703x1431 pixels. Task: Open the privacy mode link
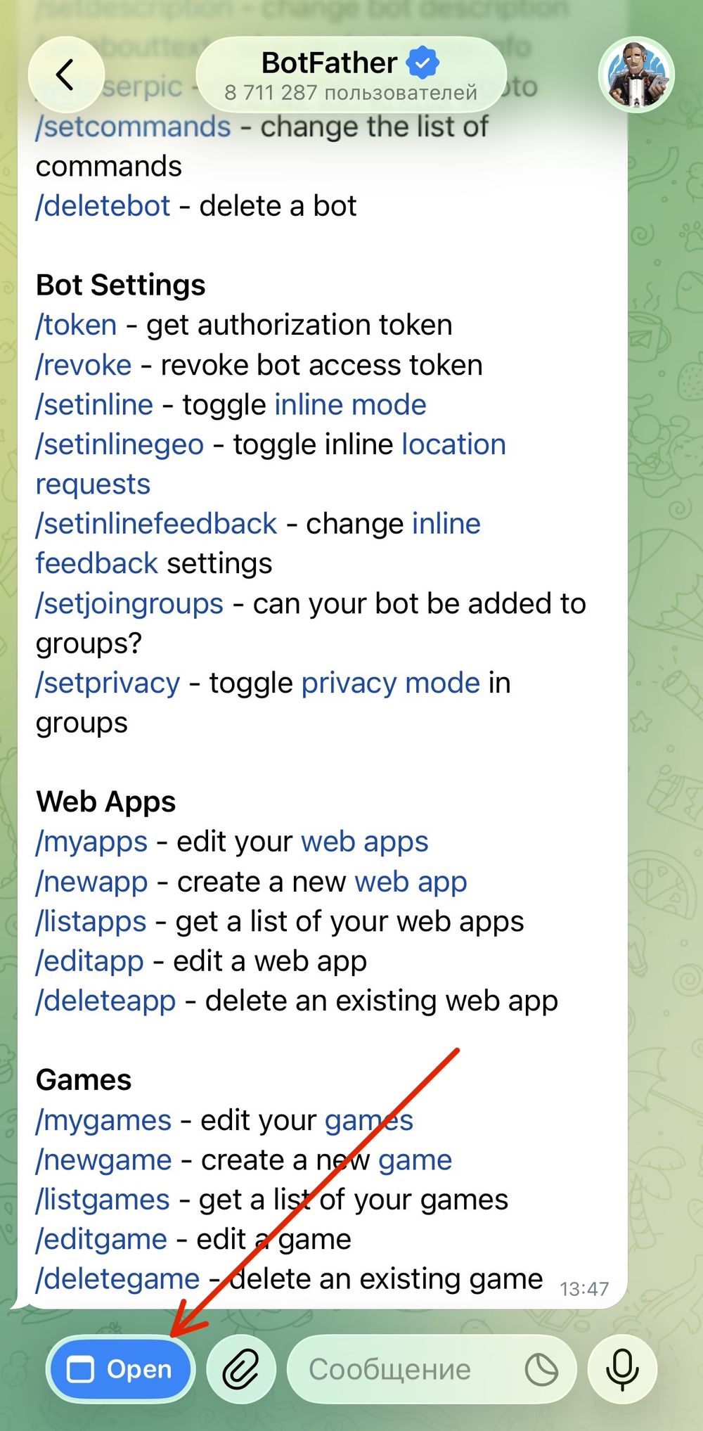pos(391,683)
